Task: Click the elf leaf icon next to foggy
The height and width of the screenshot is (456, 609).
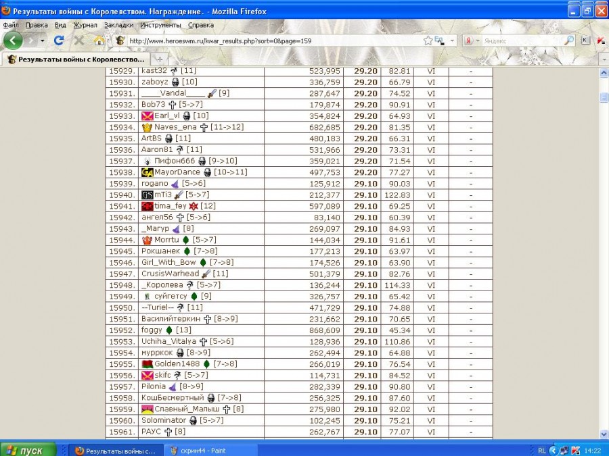Action: [169, 330]
